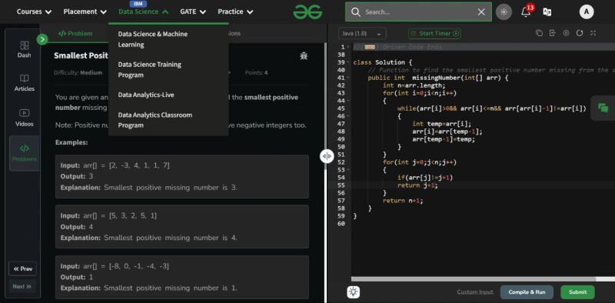Open the floating chat bubbles icon
The image size is (615, 303).
603,108
